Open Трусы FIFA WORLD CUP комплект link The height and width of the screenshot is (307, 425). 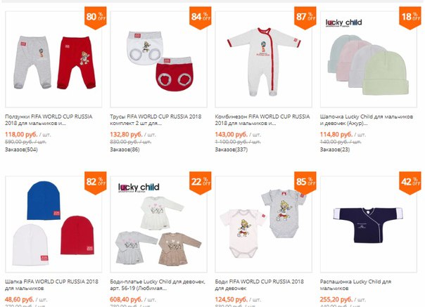(x=156, y=120)
